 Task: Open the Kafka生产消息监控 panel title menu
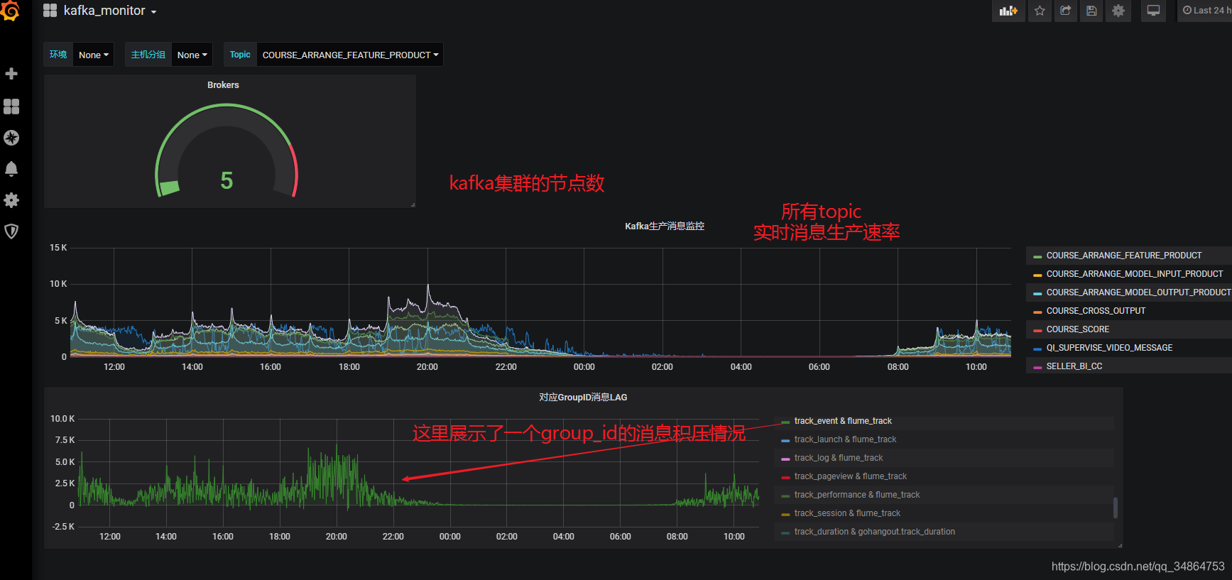pyautogui.click(x=665, y=226)
